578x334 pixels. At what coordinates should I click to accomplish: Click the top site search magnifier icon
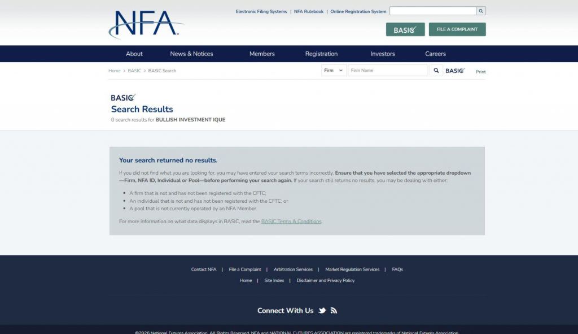click(x=481, y=11)
